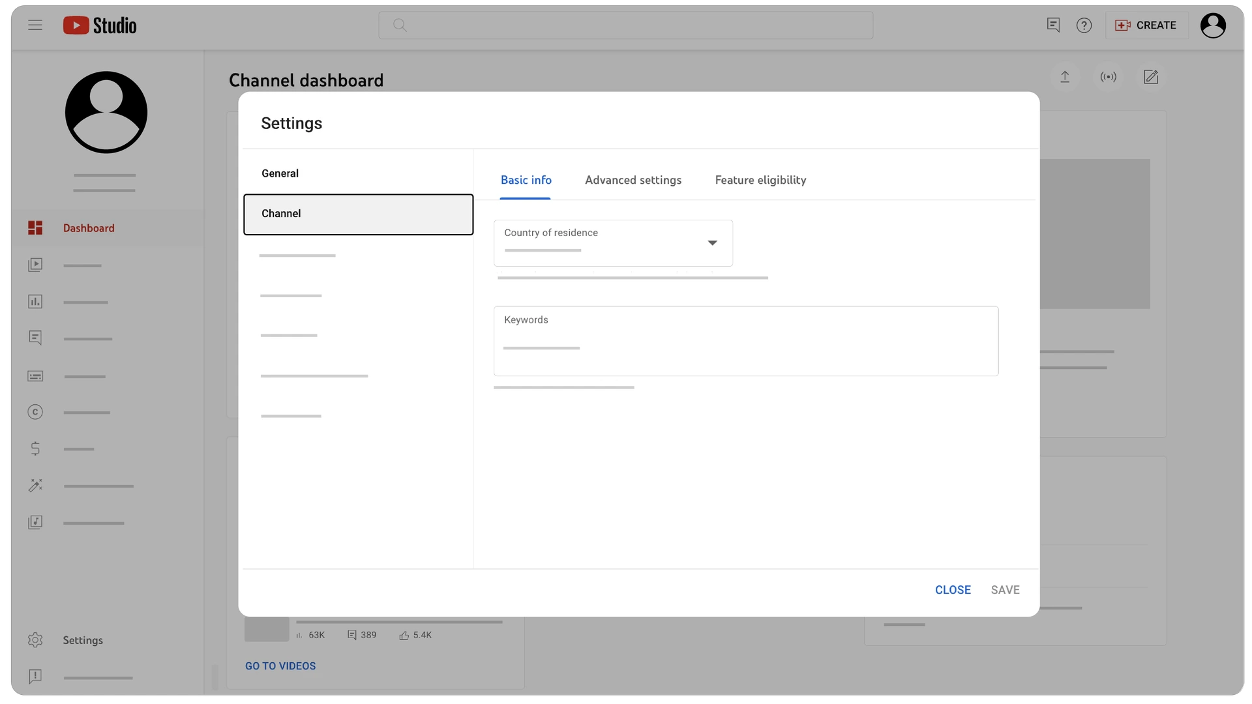Viewport: 1252px width, 704px height.
Task: Select General in settings sidebar
Action: click(x=280, y=173)
